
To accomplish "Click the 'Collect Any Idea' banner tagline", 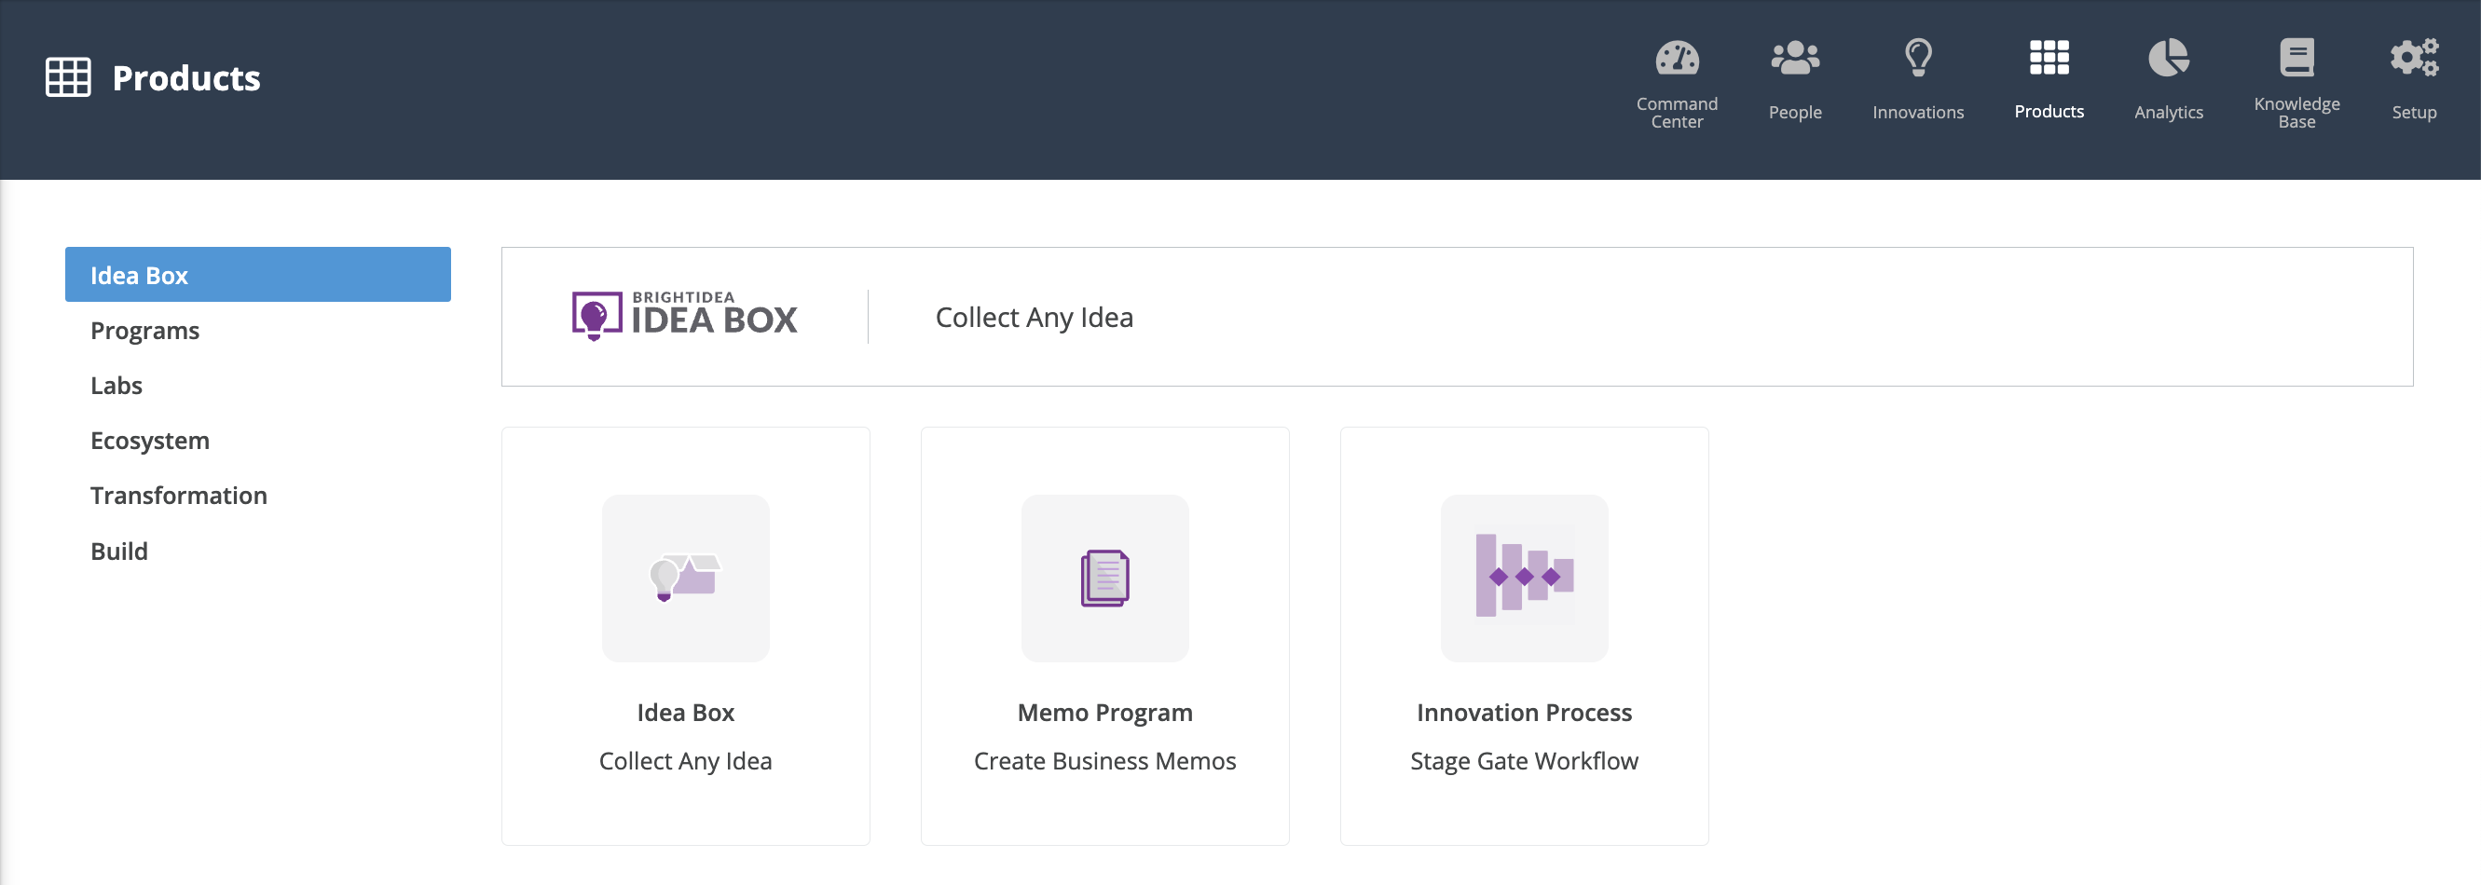I will [x=1034, y=317].
